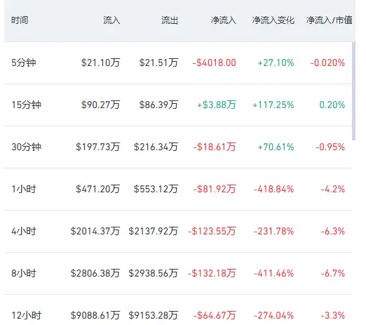The height and width of the screenshot is (325, 366).
Task: Click the vertical scrollbar thumb on right
Action: coord(354,91)
